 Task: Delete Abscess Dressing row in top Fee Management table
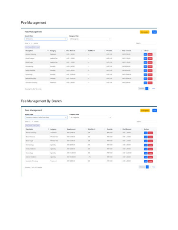tap(150, 55)
